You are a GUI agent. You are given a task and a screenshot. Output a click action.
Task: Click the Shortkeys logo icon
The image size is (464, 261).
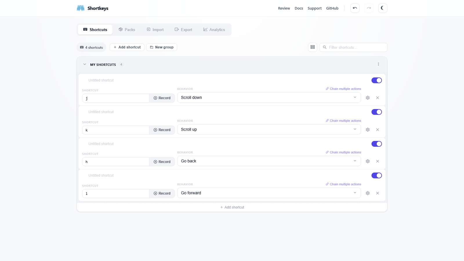tap(81, 8)
